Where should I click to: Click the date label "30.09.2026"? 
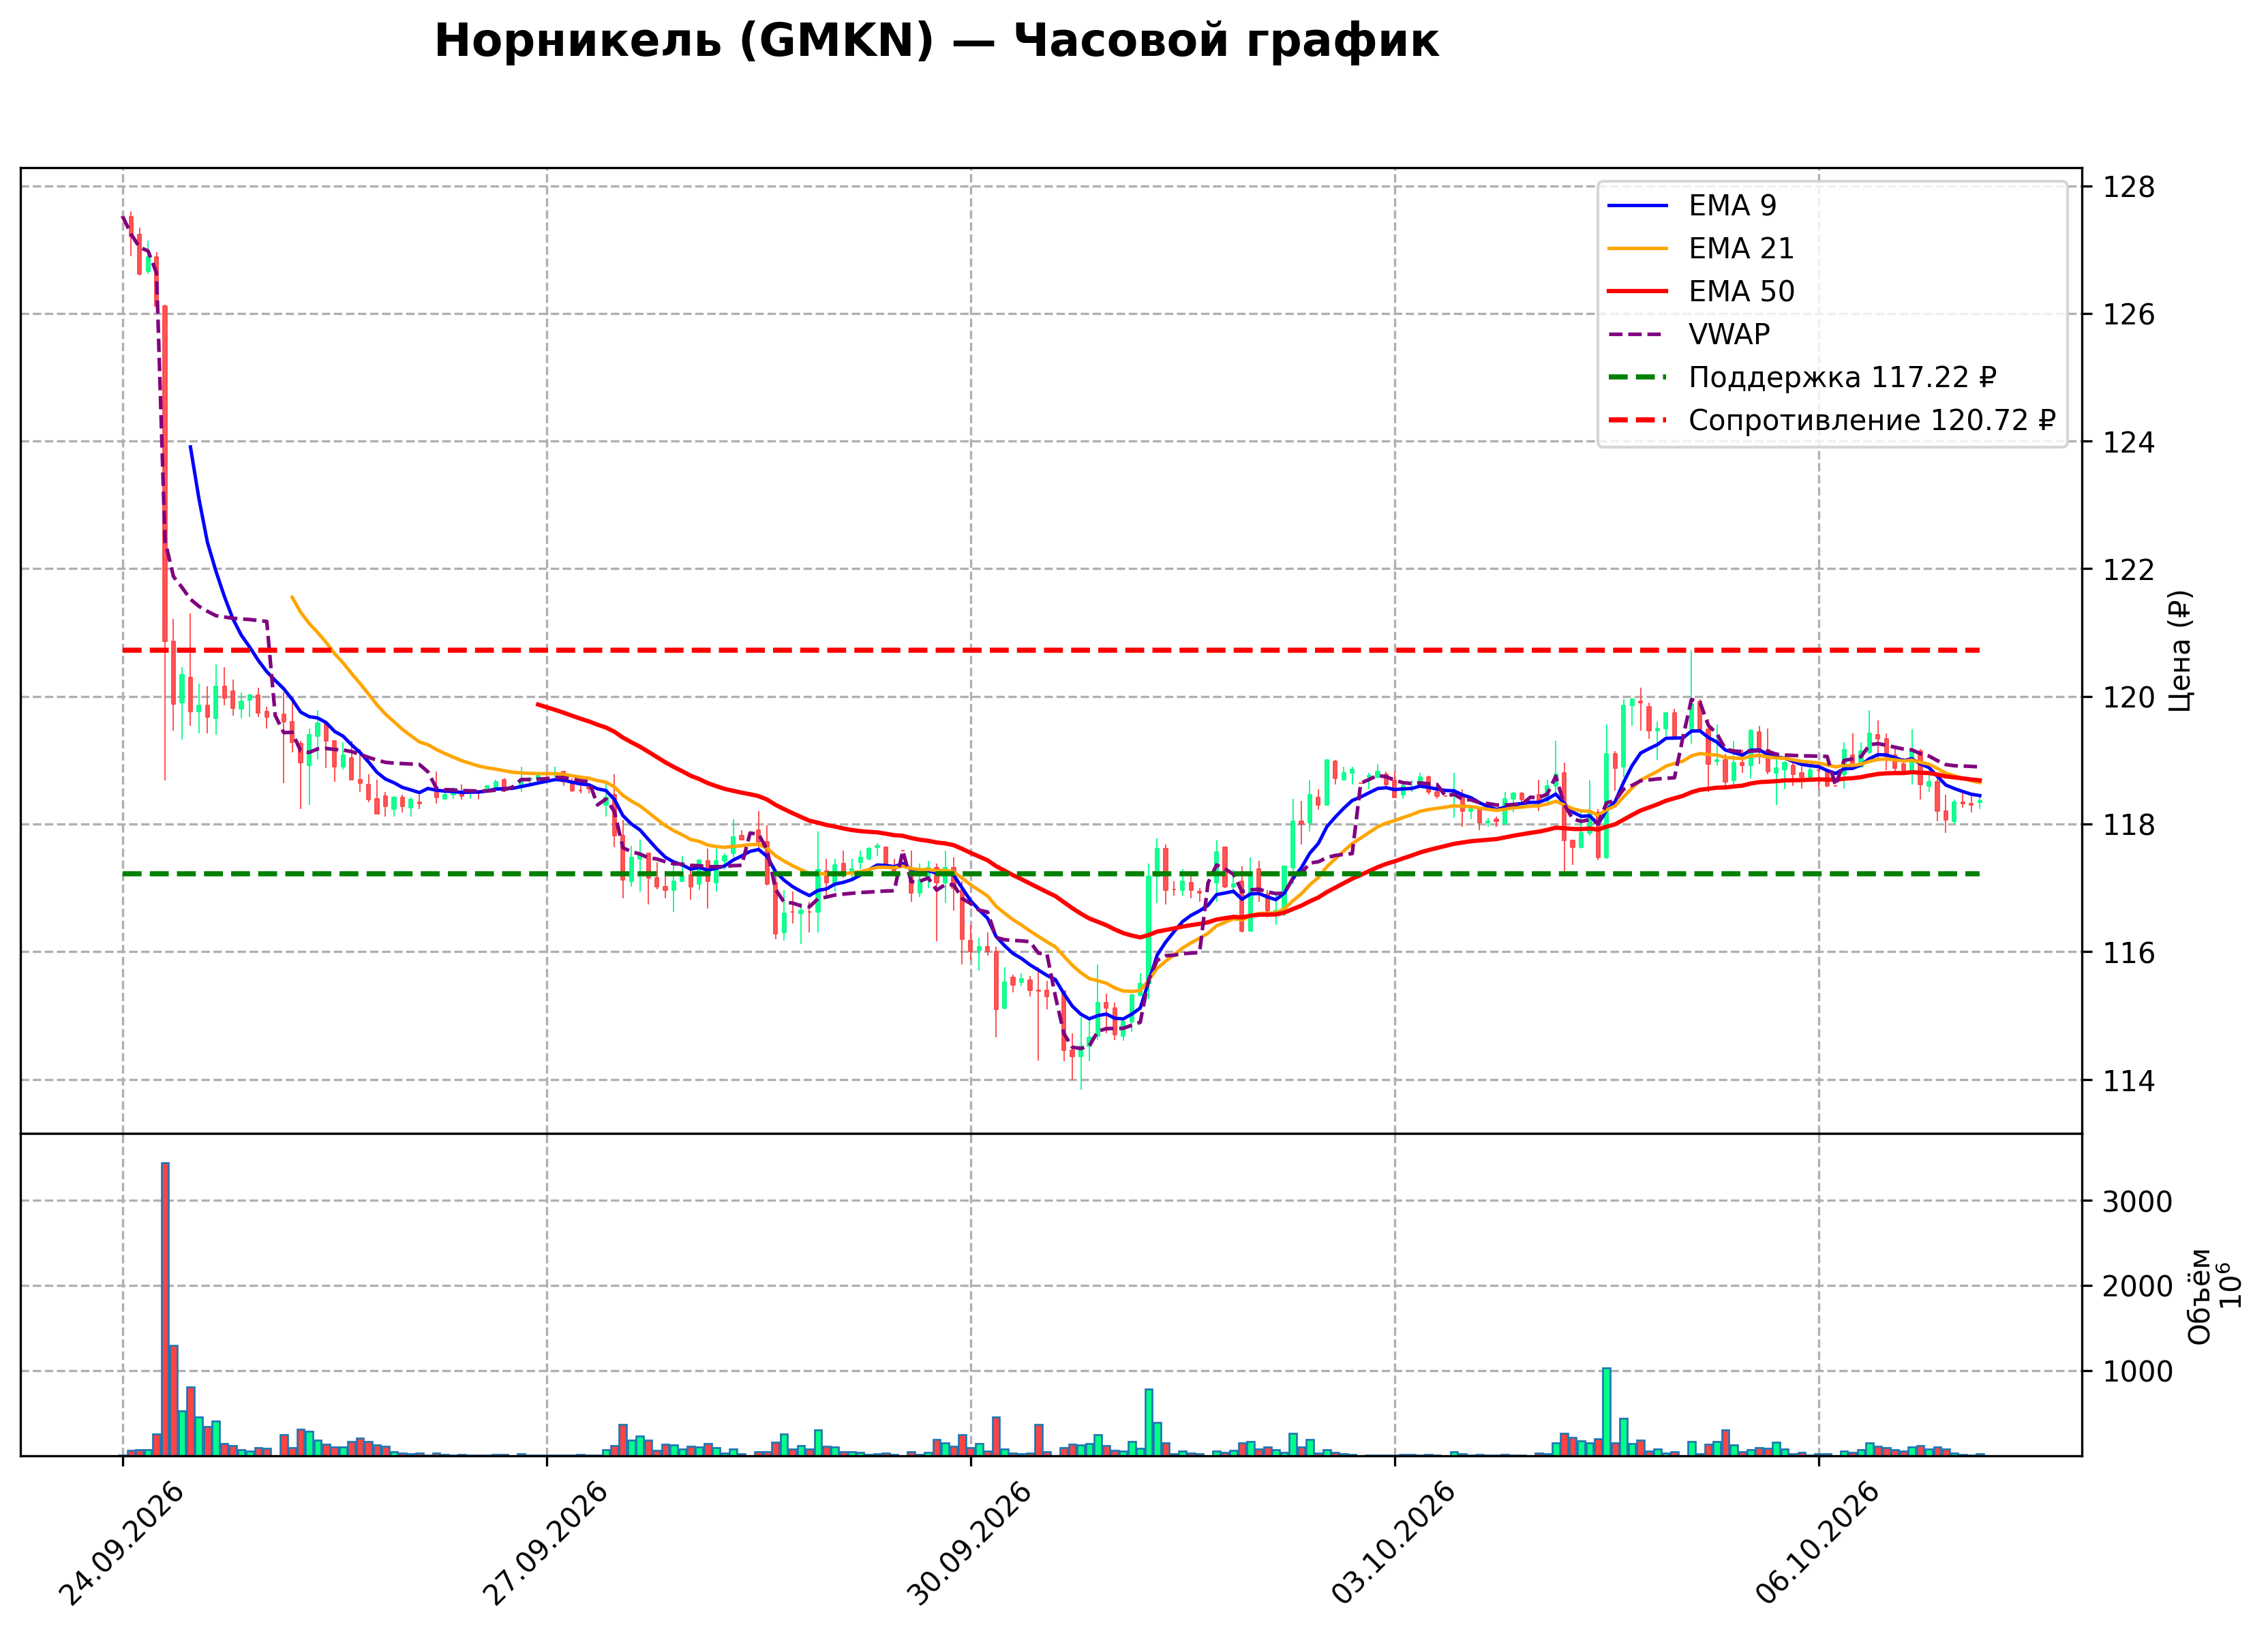point(969,1544)
